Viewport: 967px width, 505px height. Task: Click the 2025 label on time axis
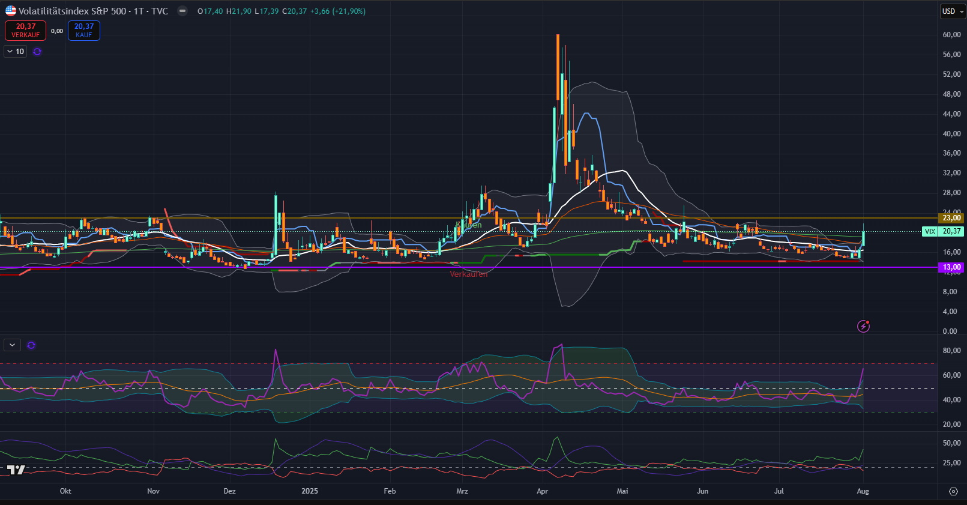309,491
